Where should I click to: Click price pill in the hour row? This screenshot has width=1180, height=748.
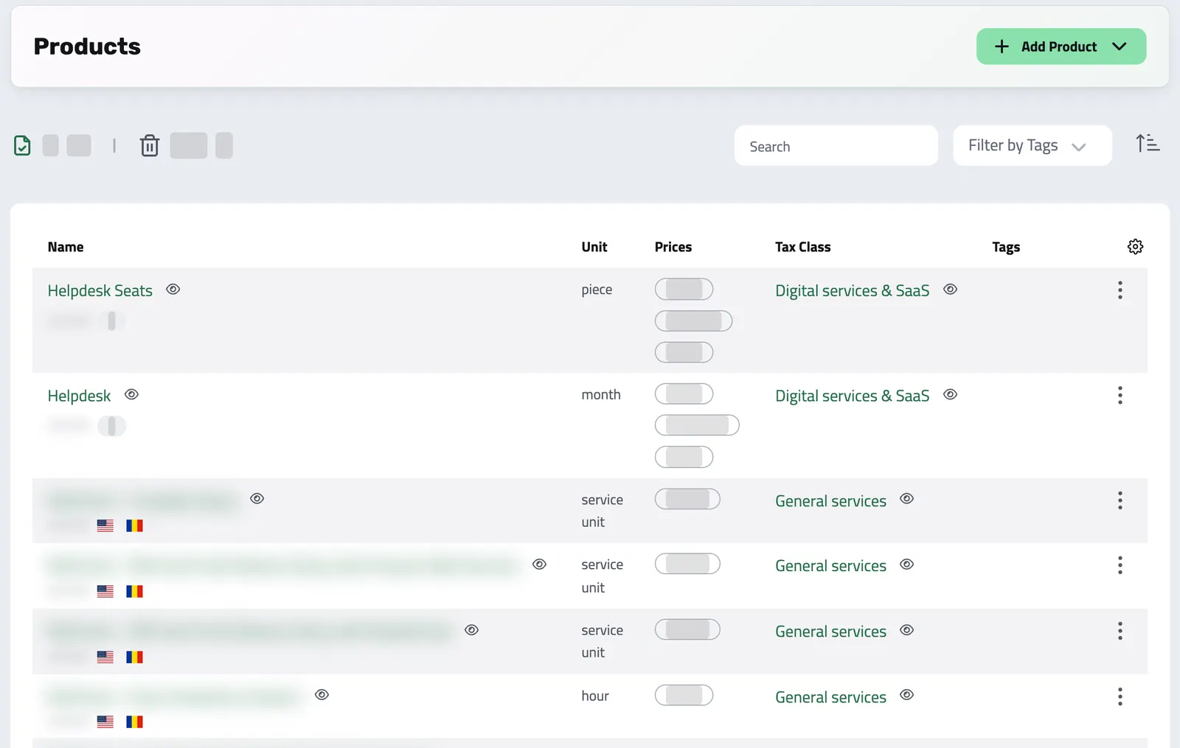684,695
